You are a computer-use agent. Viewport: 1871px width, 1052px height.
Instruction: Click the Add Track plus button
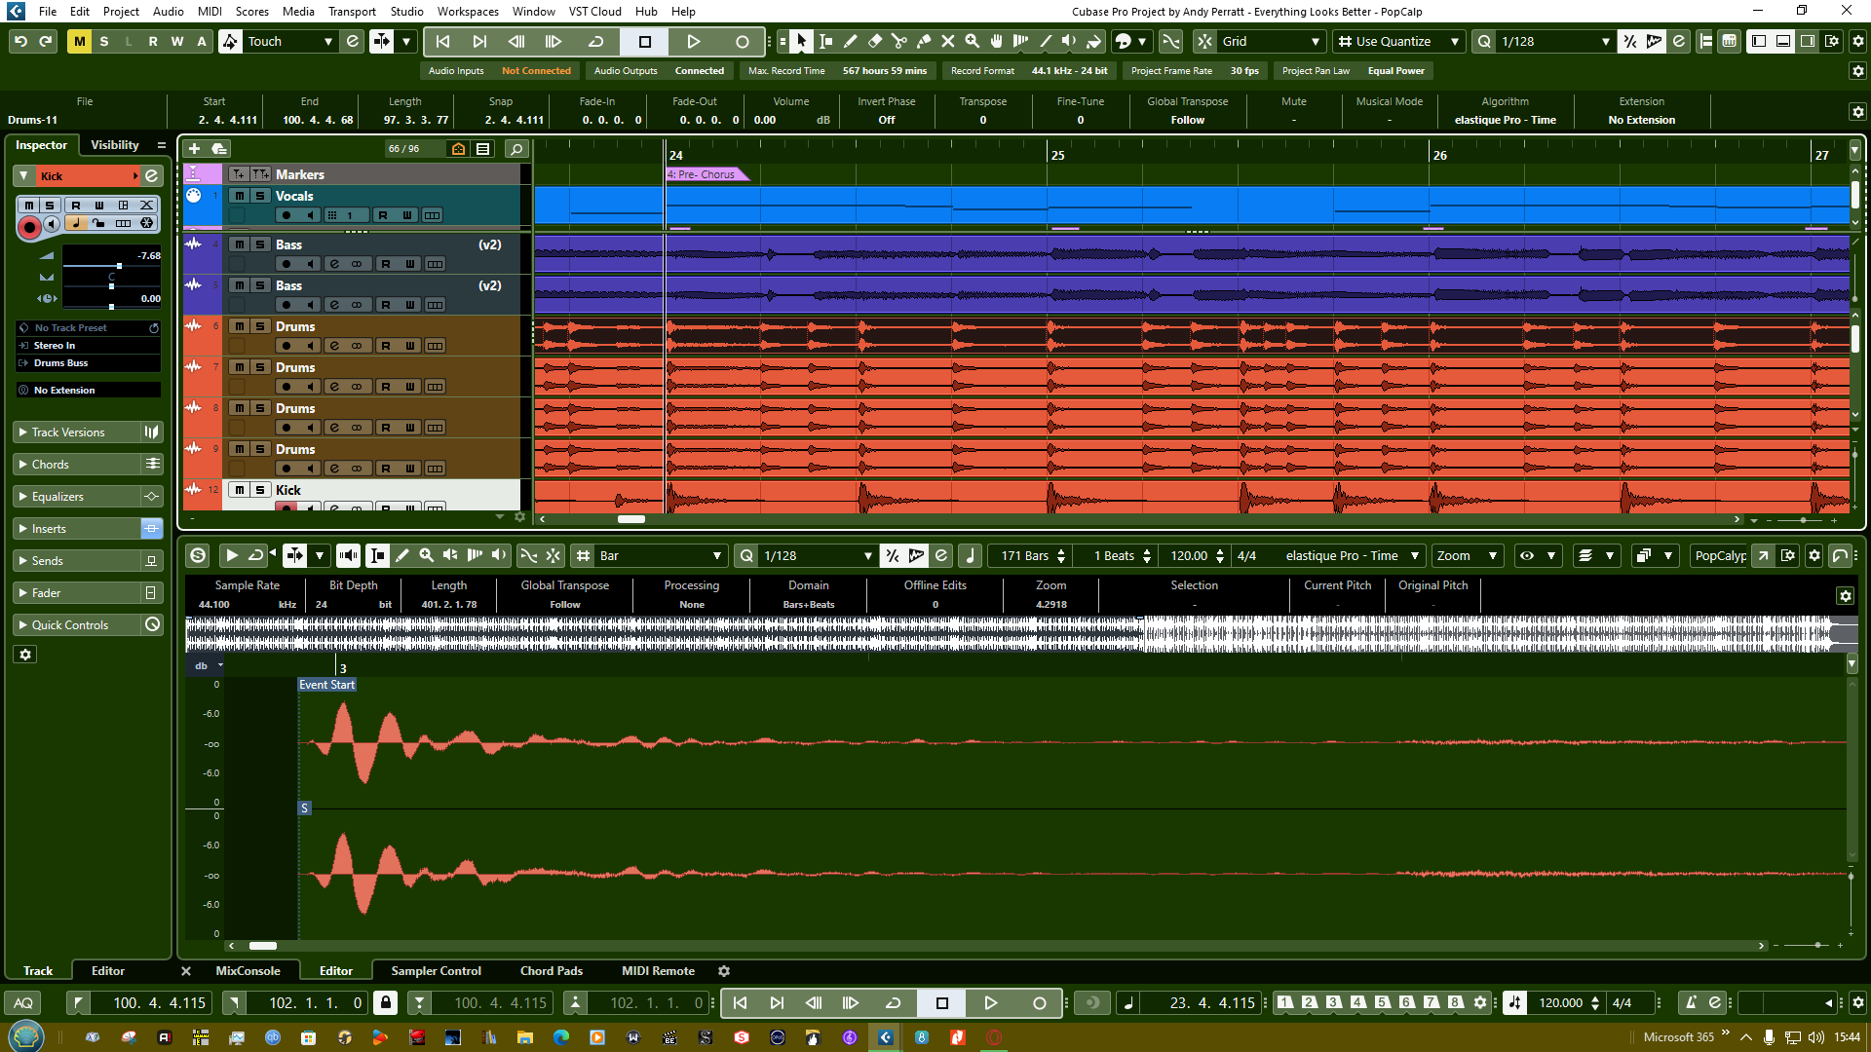pos(194,148)
